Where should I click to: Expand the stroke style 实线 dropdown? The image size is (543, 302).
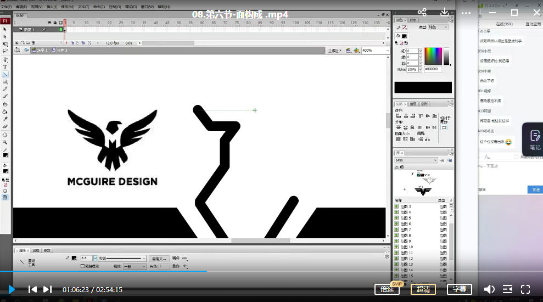pyautogui.click(x=144, y=258)
